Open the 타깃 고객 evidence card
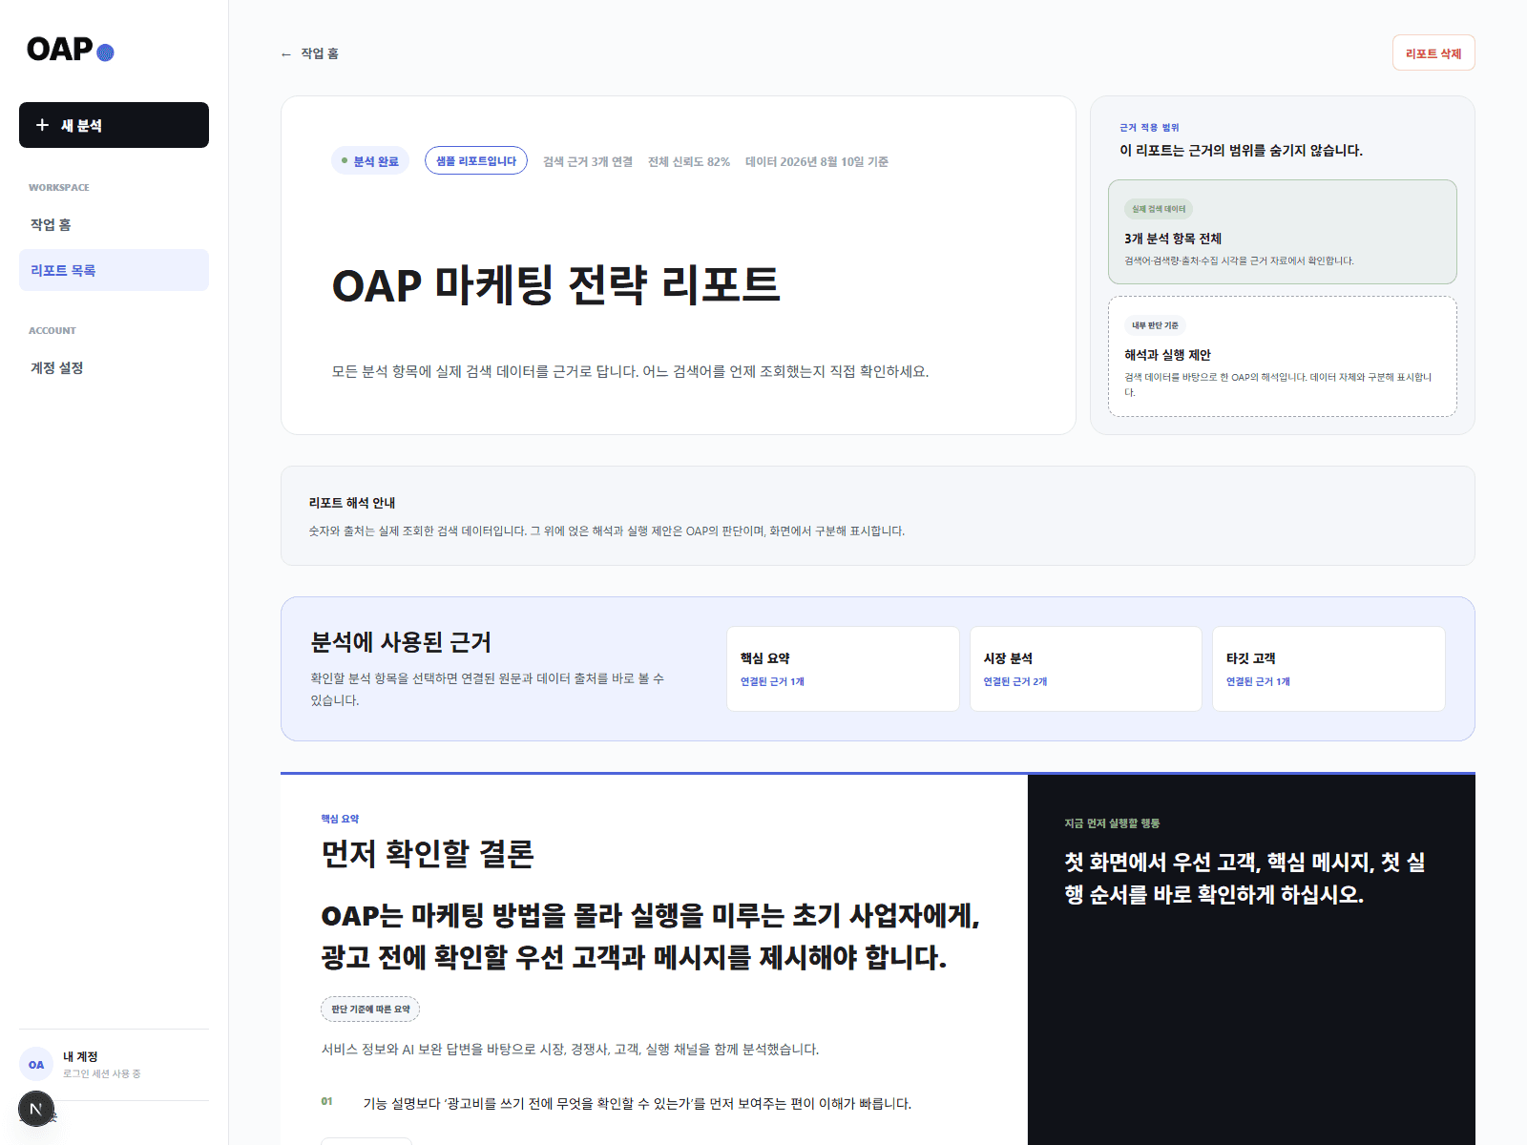Viewport: 1527px width, 1145px height. (x=1328, y=669)
